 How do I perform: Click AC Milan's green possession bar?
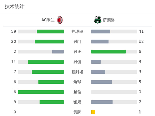(x=50, y=31)
